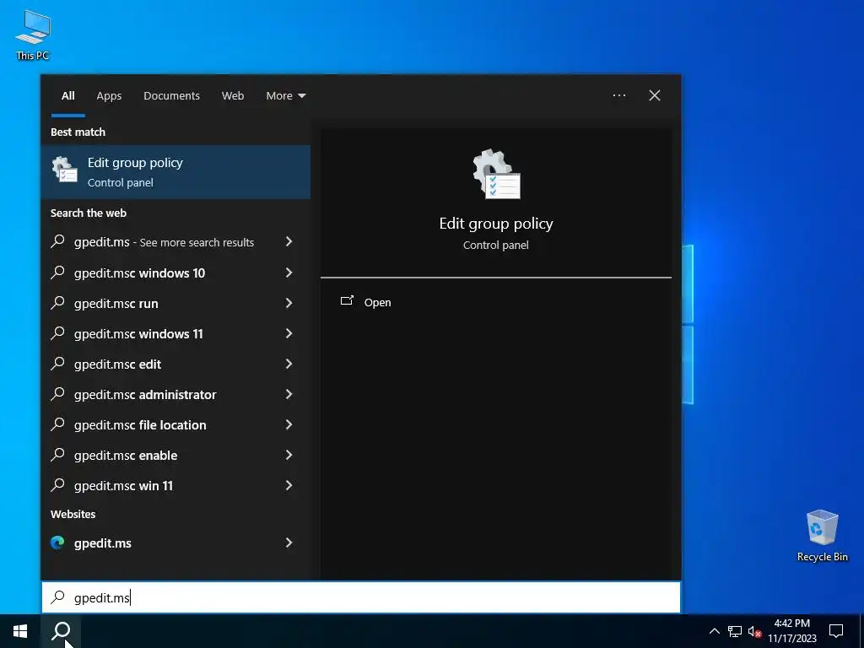Expand arrow for 'gpedit.msc win 11'
Screen dimensions: 864x648
pos(289,485)
